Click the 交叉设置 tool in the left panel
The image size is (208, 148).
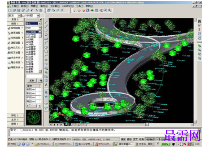pyautogui.click(x=15, y=53)
